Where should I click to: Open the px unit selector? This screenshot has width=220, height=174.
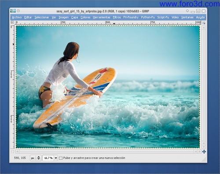tap(36, 158)
